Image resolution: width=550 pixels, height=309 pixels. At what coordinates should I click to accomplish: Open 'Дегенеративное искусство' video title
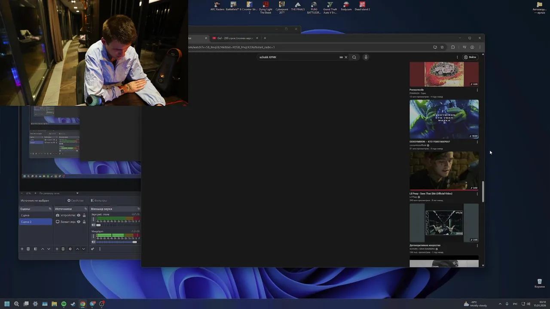425,245
